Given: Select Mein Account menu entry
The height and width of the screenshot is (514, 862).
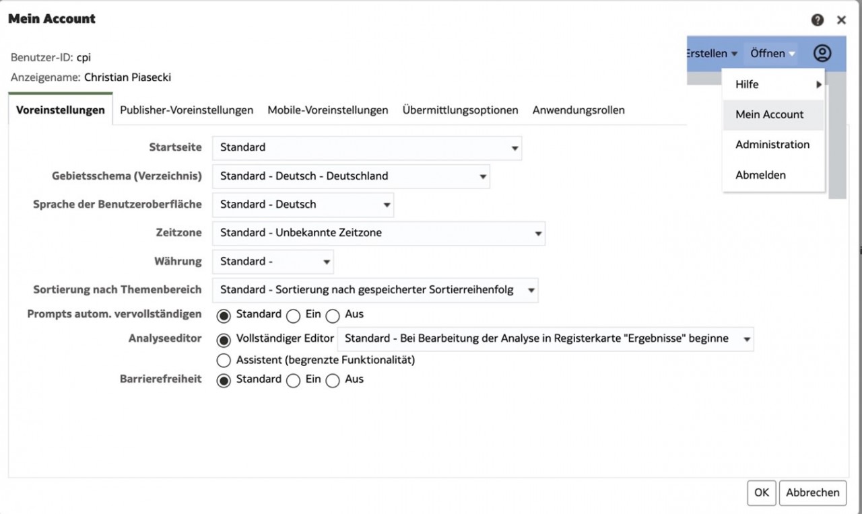Looking at the screenshot, I should click(774, 114).
